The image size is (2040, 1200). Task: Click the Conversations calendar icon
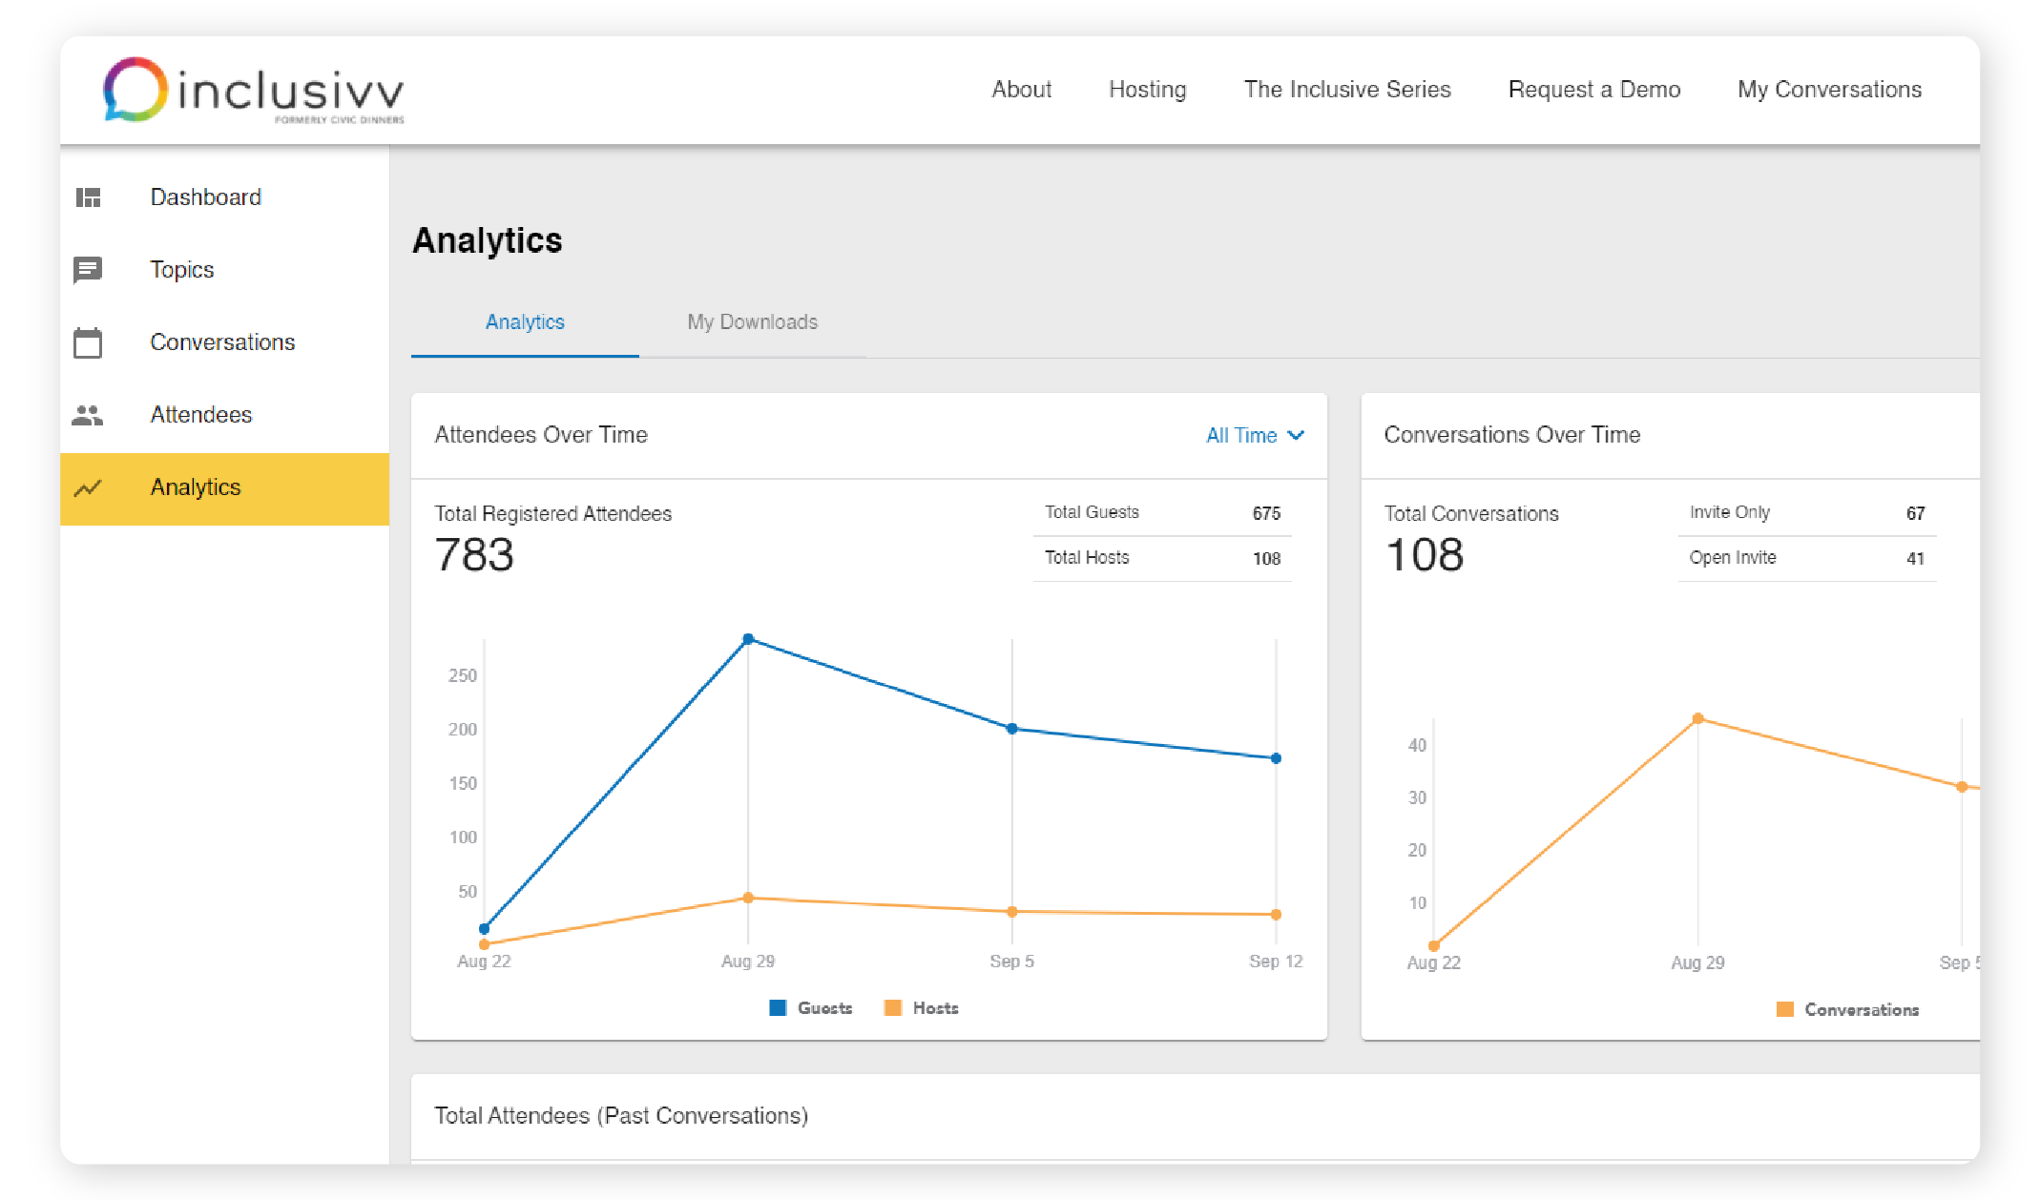click(x=88, y=342)
